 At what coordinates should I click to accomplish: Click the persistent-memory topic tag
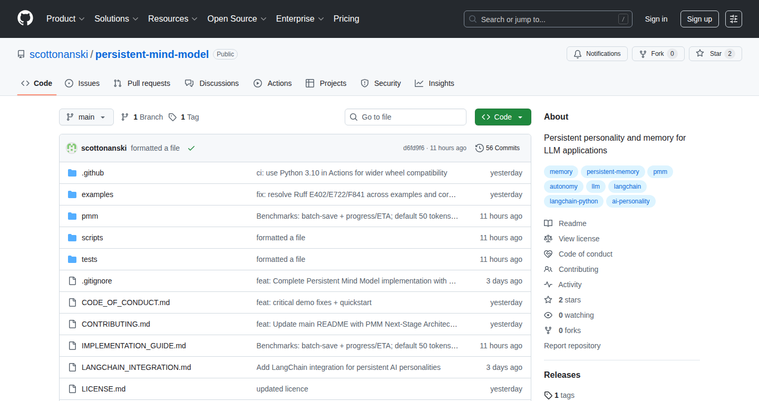613,172
